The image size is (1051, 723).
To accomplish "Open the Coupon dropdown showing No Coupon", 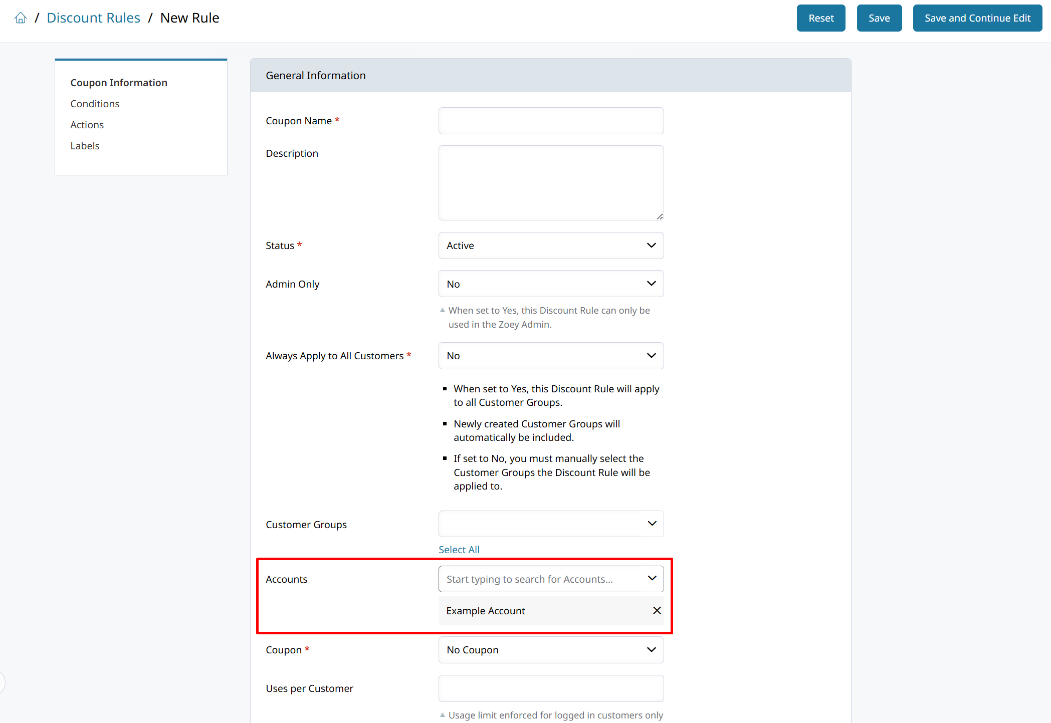I will (x=550, y=650).
